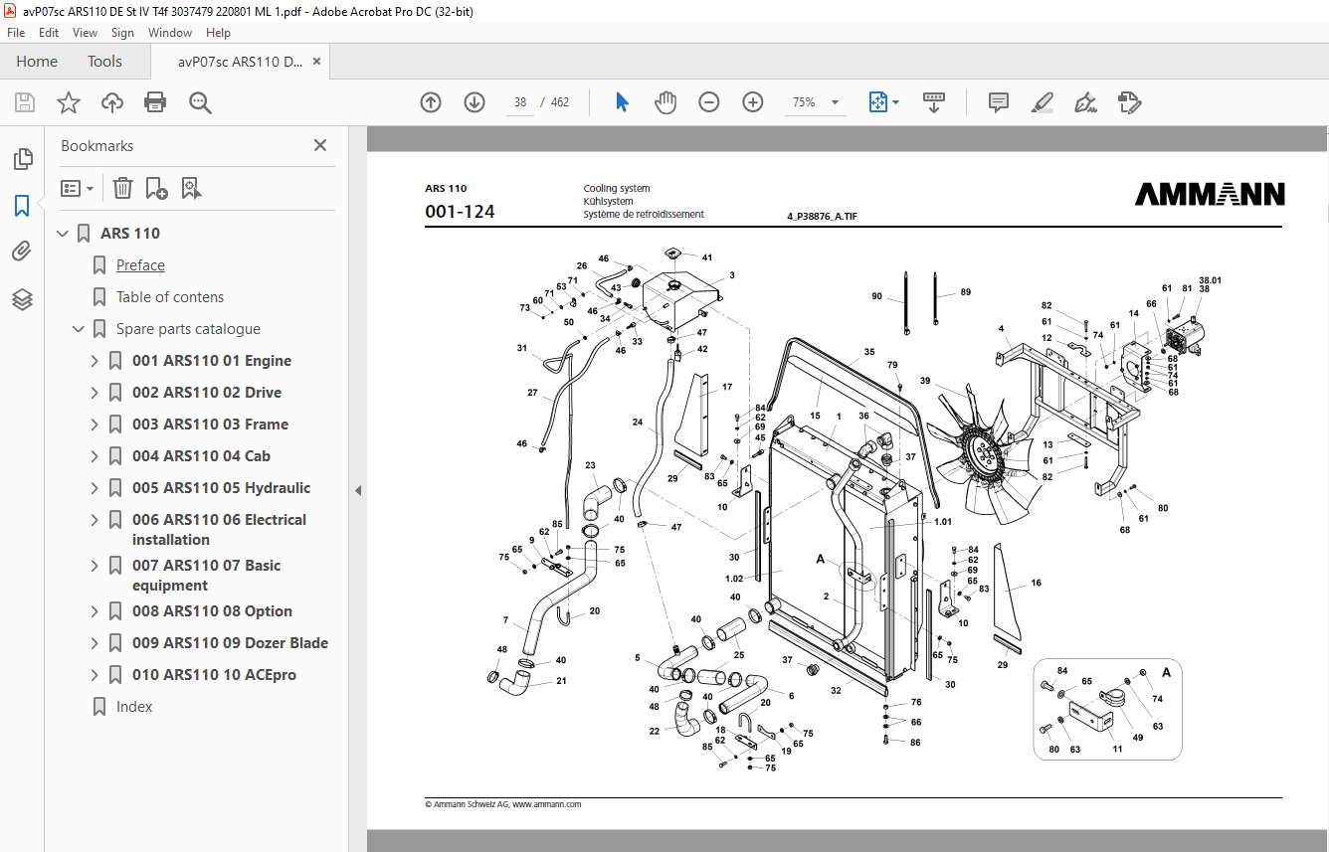
Task: Open Page Thumbnails panel in sidebar
Action: (22, 158)
